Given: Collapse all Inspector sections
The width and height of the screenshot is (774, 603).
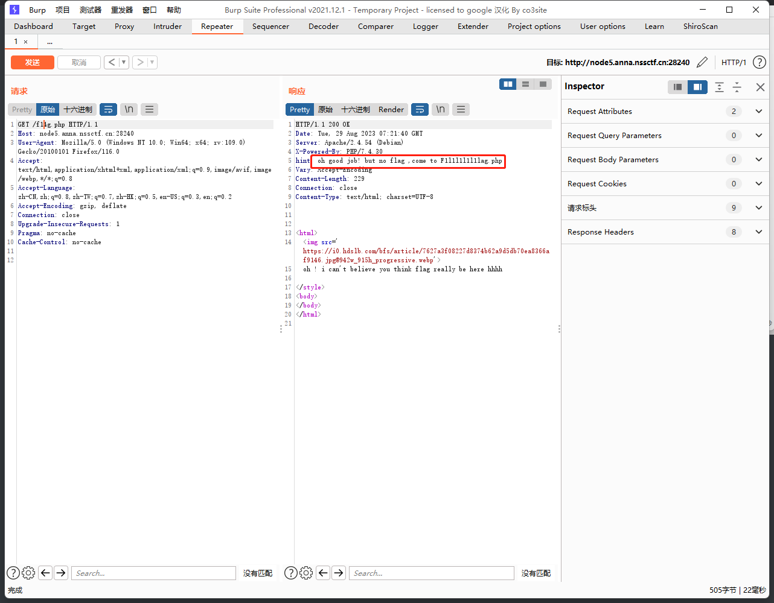Looking at the screenshot, I should [x=737, y=87].
